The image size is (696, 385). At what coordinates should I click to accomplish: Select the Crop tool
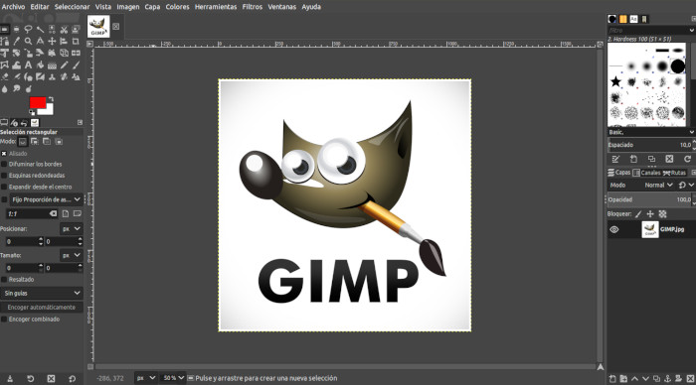(76, 42)
